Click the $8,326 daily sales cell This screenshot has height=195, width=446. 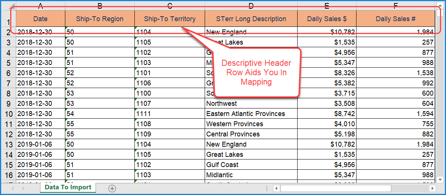click(327, 73)
